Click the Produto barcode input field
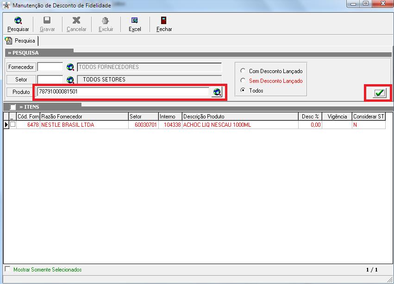This screenshot has height=284, width=394. click(123, 92)
